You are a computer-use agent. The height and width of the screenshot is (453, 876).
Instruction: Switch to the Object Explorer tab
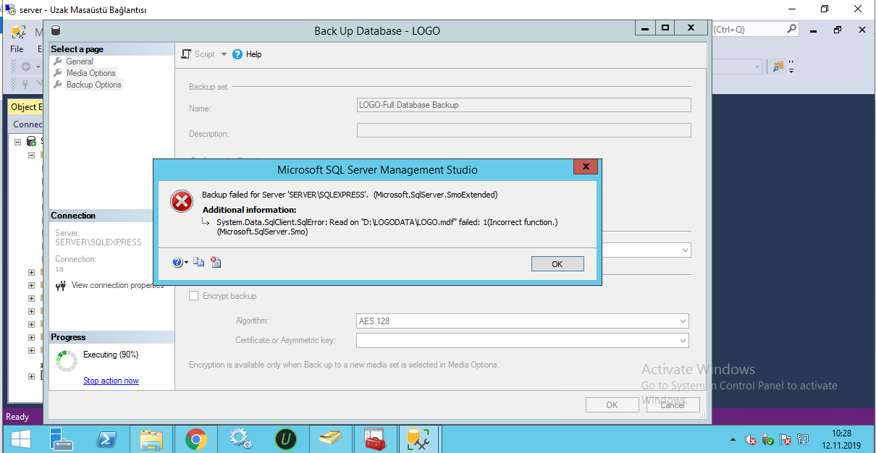click(x=27, y=106)
